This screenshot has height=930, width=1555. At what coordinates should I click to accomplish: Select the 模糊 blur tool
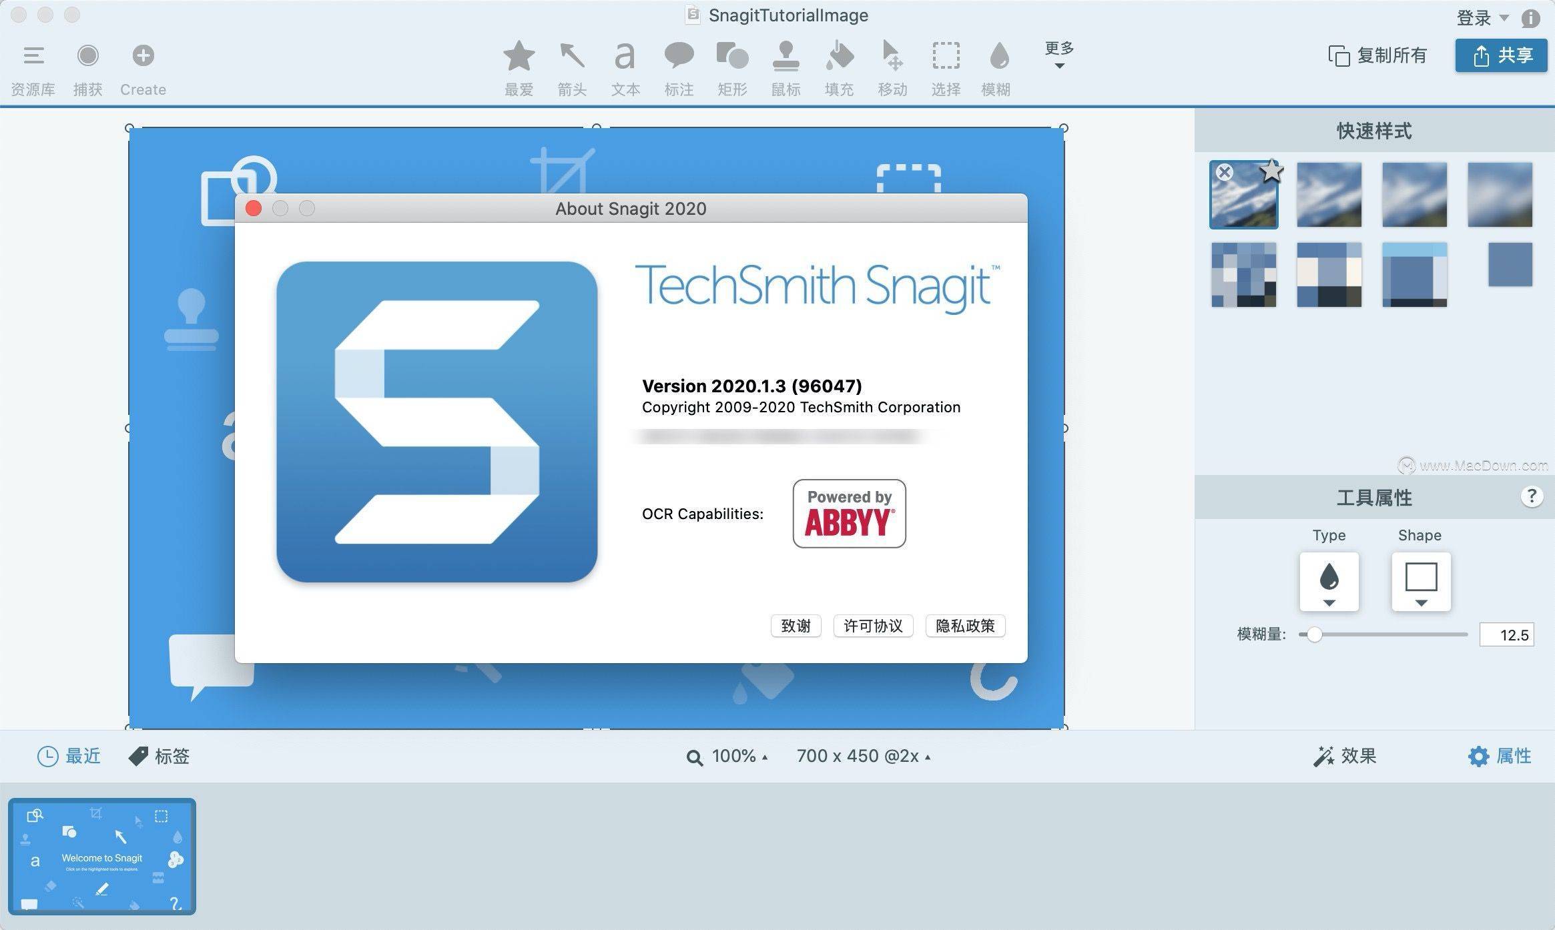[x=996, y=69]
